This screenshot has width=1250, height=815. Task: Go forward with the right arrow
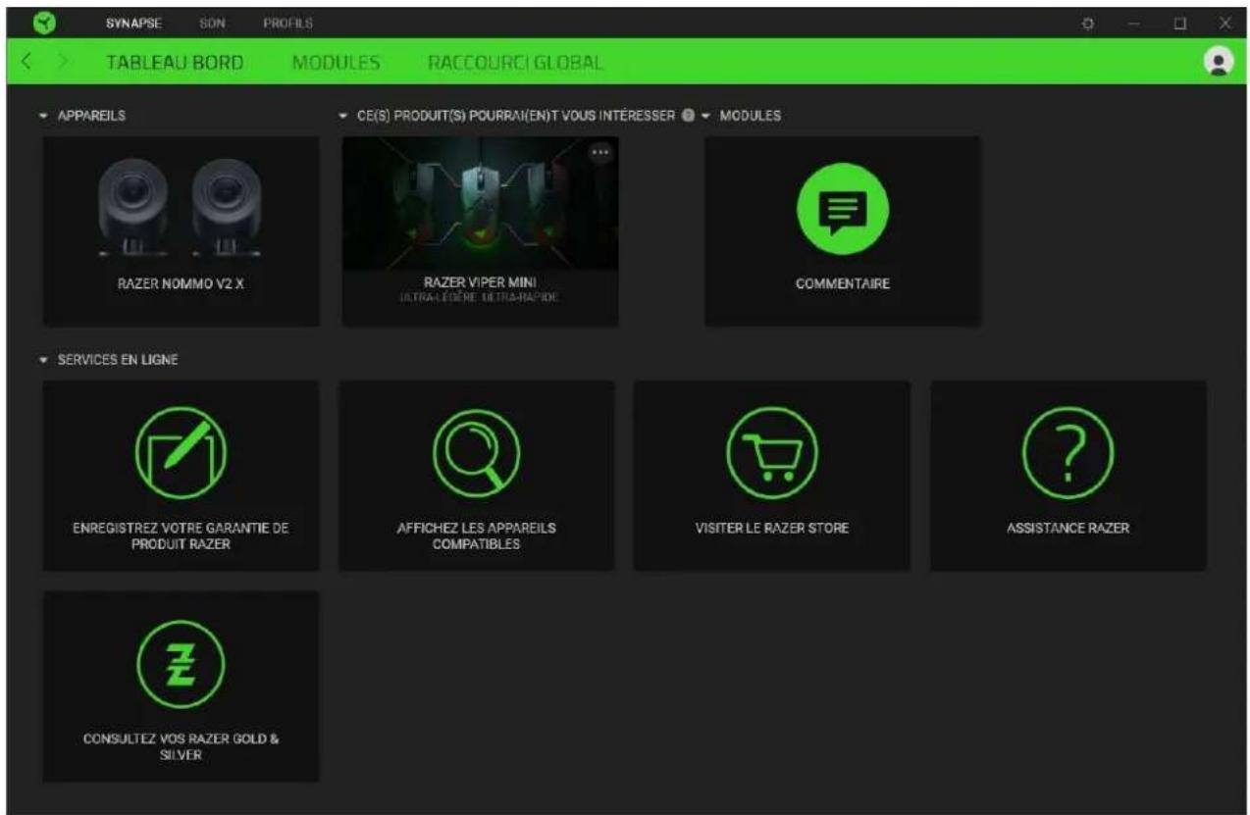pos(62,62)
